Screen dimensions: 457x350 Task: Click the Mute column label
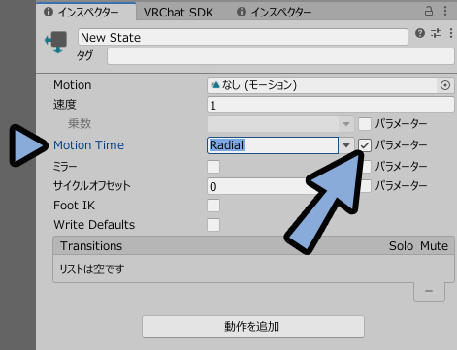click(434, 246)
